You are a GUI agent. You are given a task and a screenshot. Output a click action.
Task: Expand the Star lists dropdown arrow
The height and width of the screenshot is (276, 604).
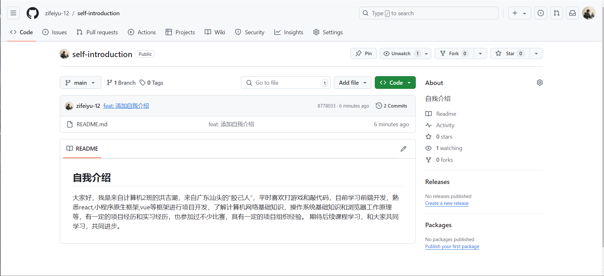click(536, 53)
